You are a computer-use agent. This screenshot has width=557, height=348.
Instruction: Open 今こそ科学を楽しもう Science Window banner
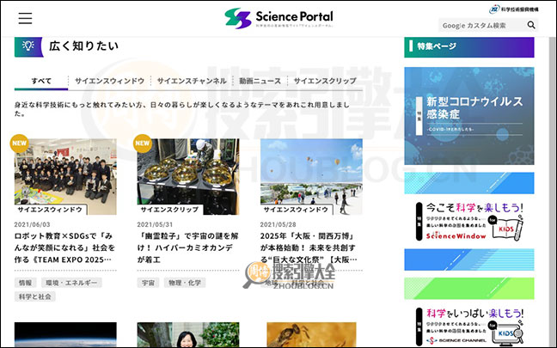click(469, 222)
